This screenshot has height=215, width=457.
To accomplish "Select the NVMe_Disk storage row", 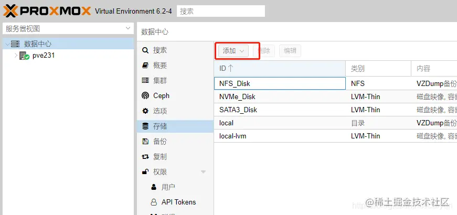I will click(x=335, y=96).
